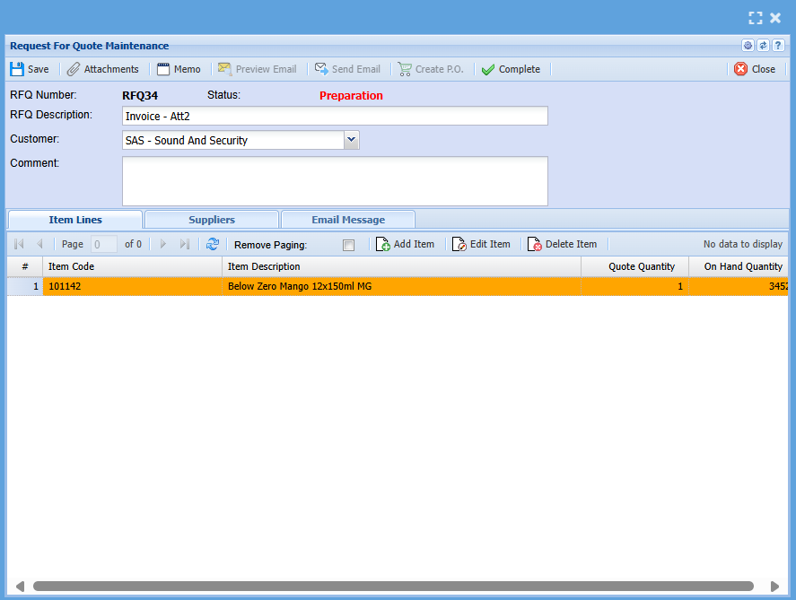The height and width of the screenshot is (600, 796).
Task: Open the Attachments paperclip tool
Action: (102, 69)
